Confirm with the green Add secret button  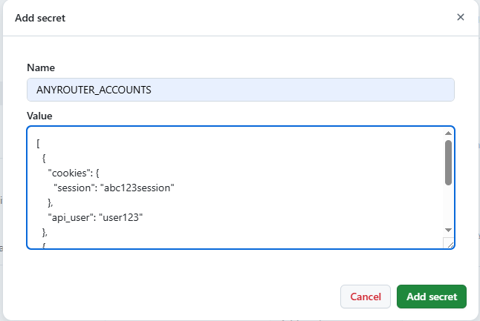(x=432, y=297)
